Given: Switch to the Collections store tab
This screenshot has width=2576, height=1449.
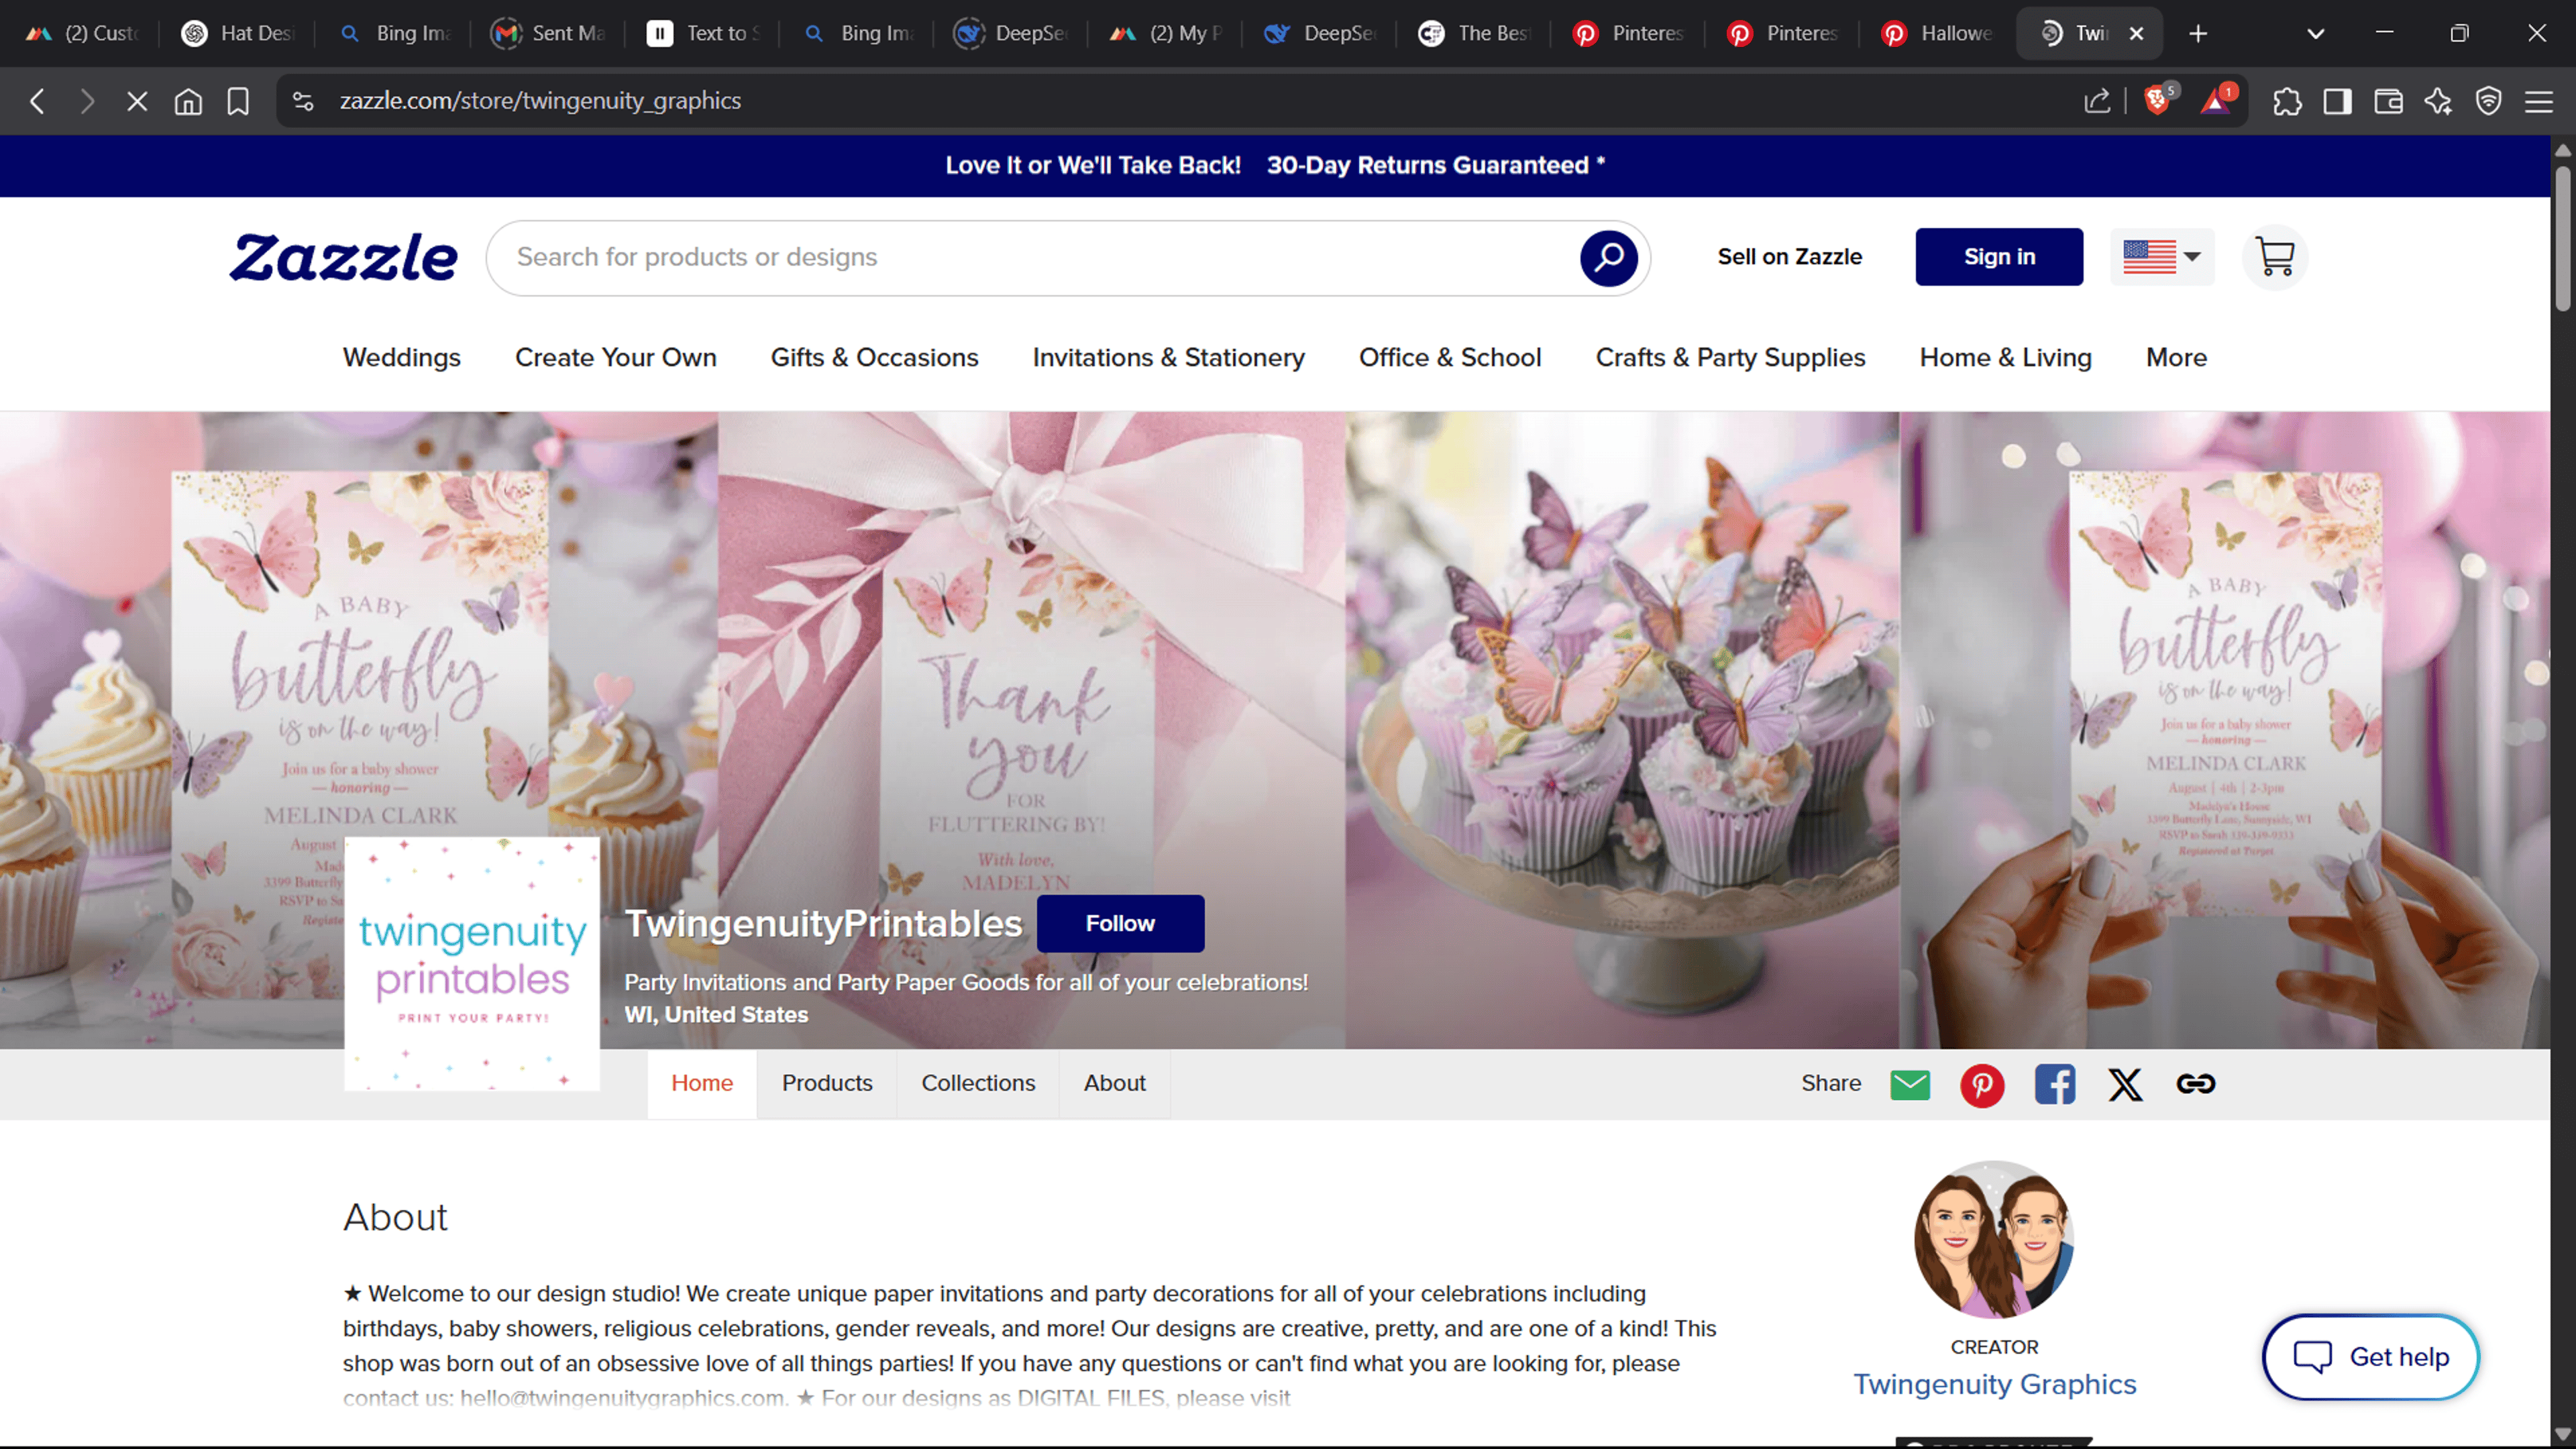Looking at the screenshot, I should pyautogui.click(x=978, y=1083).
